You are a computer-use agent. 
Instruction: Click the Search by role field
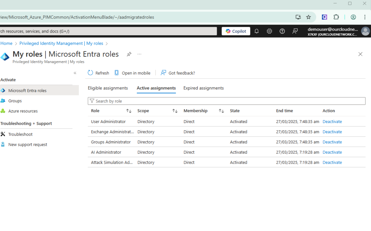(x=227, y=101)
